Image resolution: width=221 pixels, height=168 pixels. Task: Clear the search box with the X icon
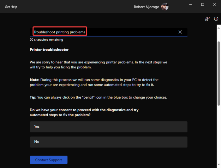pos(180,32)
